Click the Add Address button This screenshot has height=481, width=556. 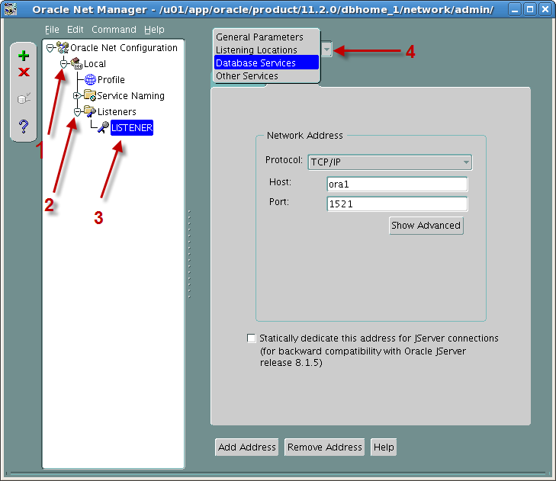coord(247,447)
